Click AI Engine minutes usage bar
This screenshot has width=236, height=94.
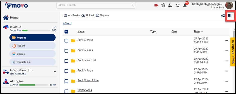(34, 85)
